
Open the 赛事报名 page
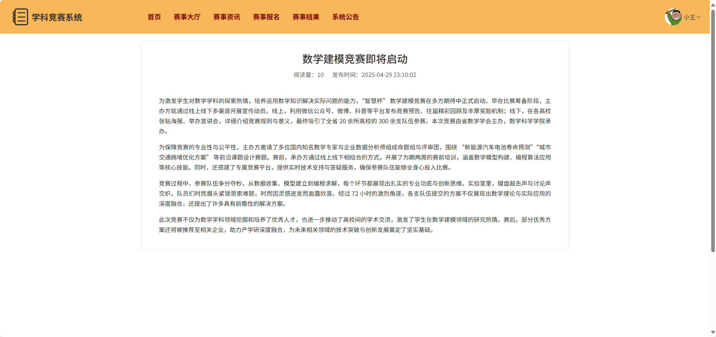266,17
